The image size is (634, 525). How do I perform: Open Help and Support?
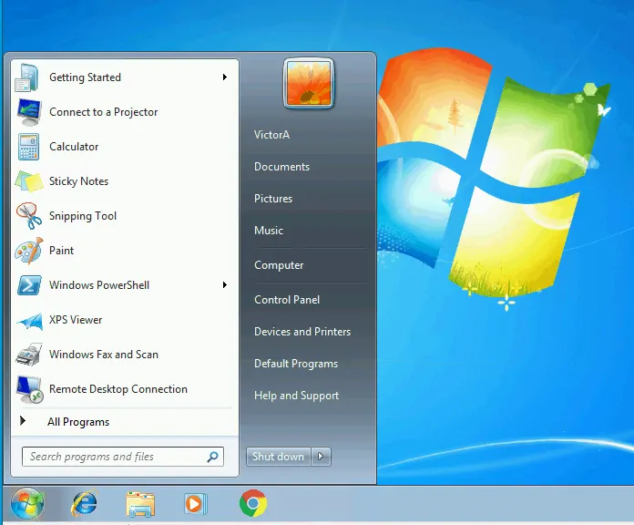296,396
